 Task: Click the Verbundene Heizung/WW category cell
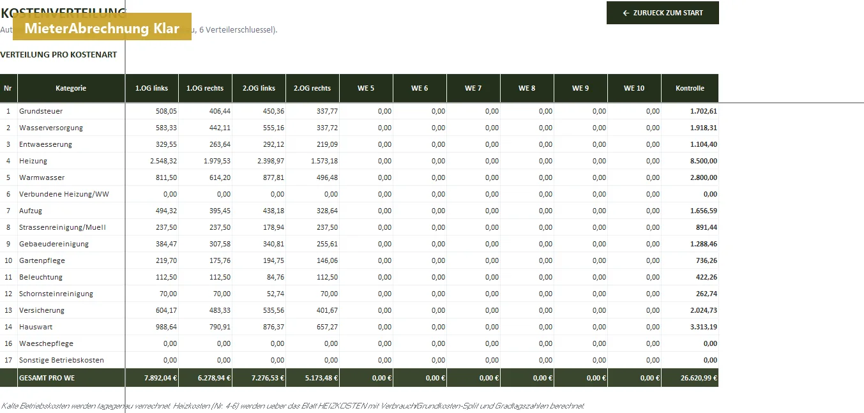71,194
